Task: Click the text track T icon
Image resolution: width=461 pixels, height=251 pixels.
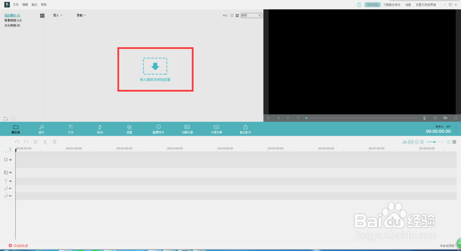Action: point(6,181)
